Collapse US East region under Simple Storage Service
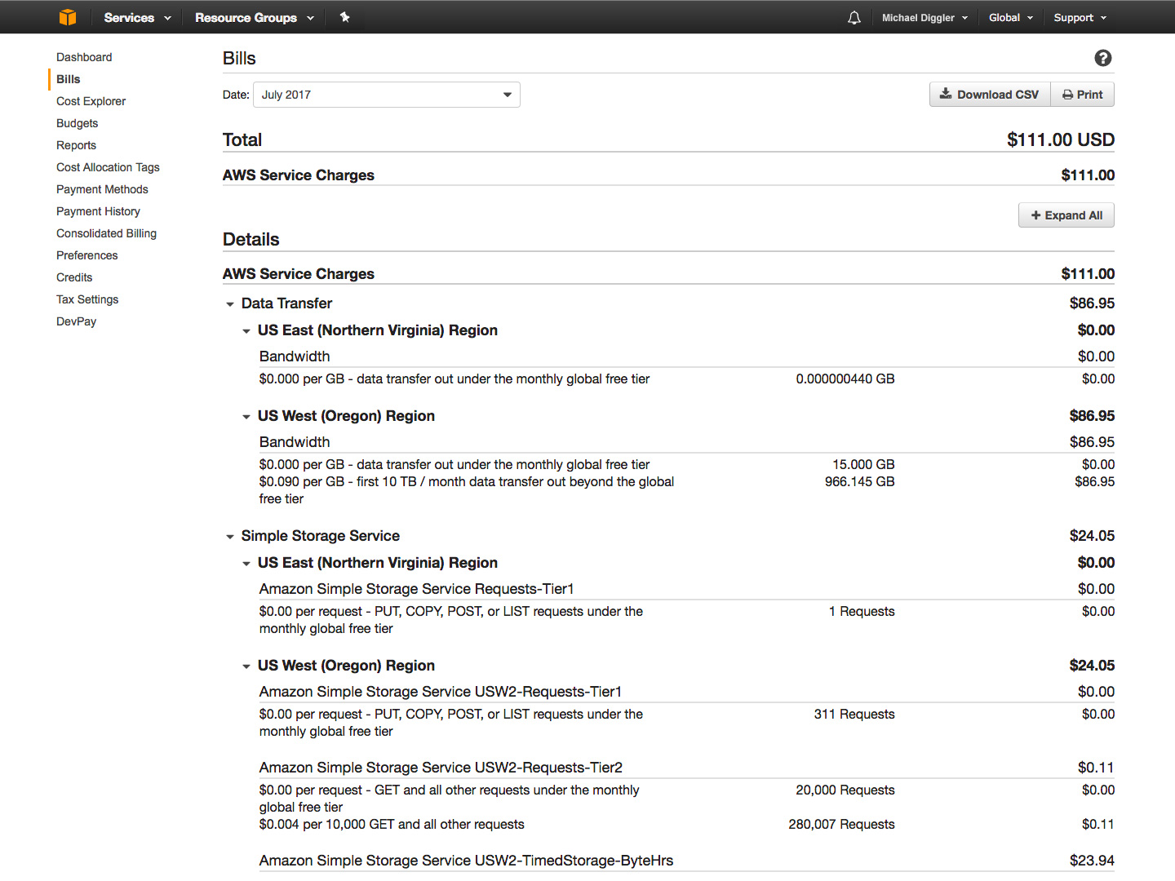 pos(246,564)
